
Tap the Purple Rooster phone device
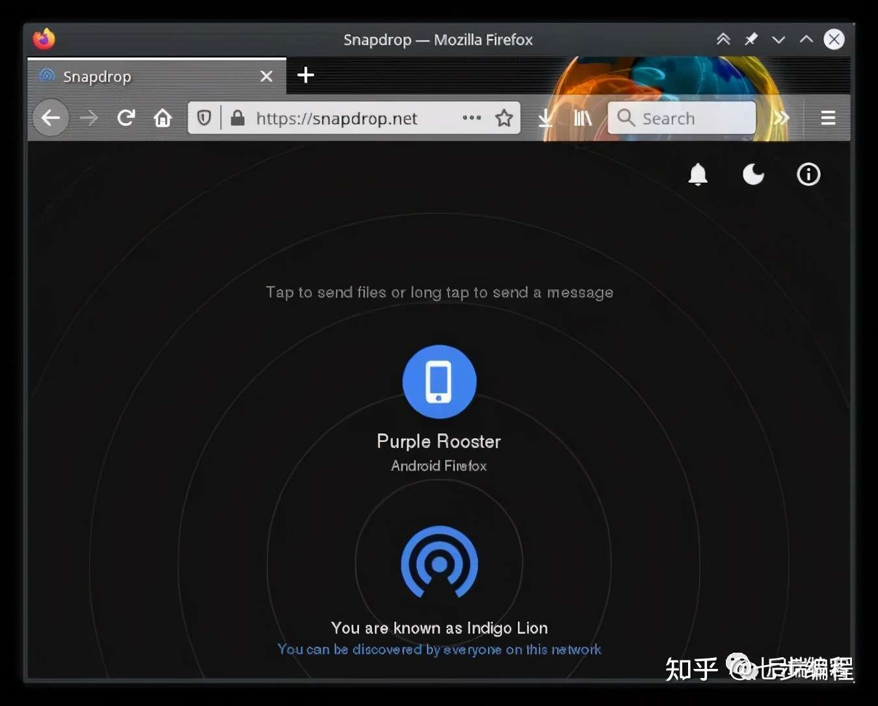tap(440, 382)
